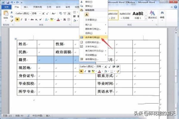Click the Shading paint bucket in the ribbon

point(75,21)
